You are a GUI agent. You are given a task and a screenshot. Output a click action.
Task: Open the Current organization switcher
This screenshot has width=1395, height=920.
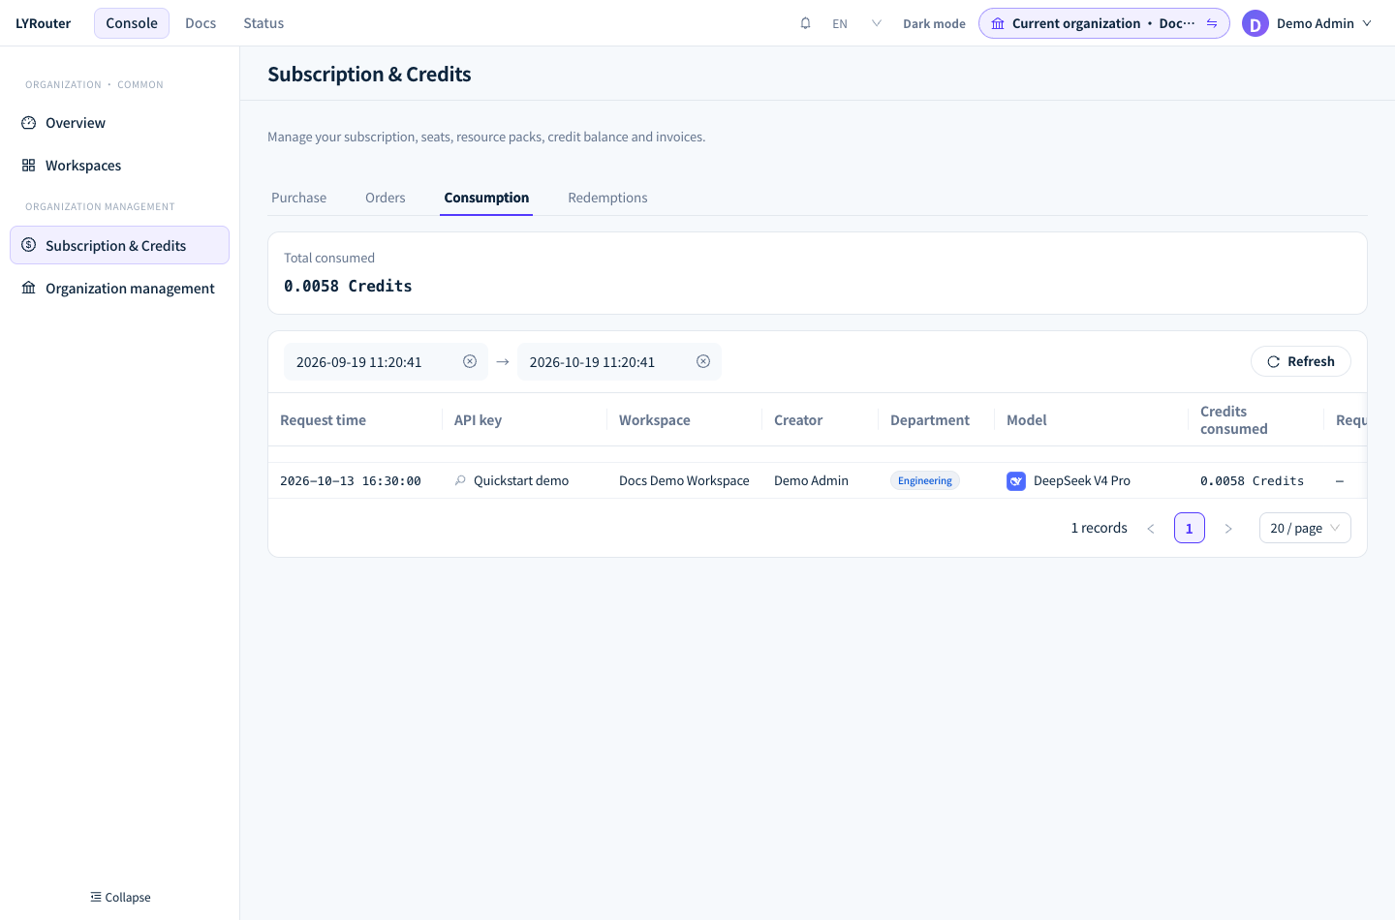tap(1104, 23)
